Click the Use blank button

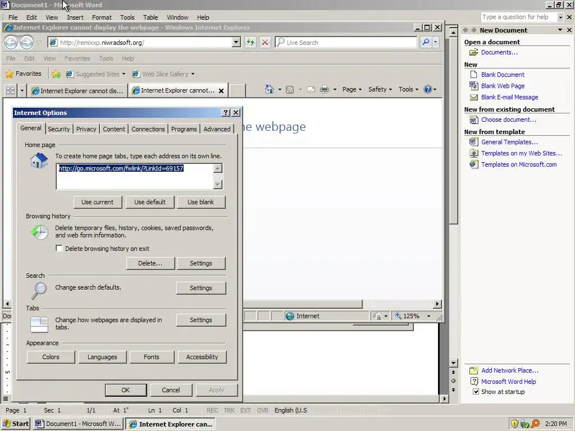pyautogui.click(x=200, y=202)
